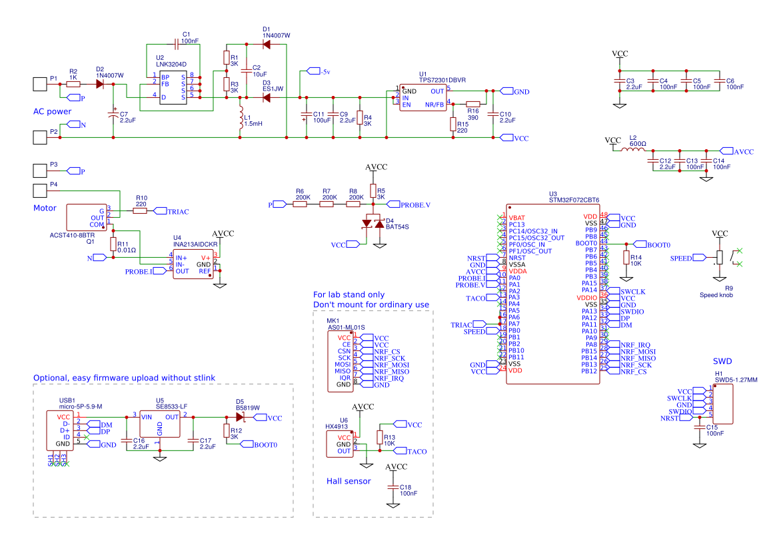Viewport: 779px width, 551px height.
Task: Click the C18 100nF capacitor symbol
Action: [393, 488]
